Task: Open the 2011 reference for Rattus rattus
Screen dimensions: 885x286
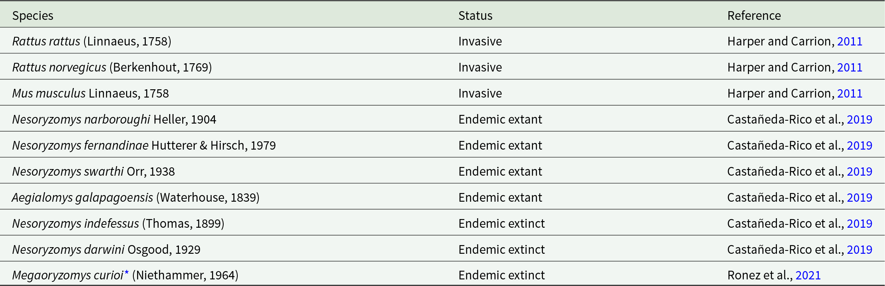Action: (849, 41)
